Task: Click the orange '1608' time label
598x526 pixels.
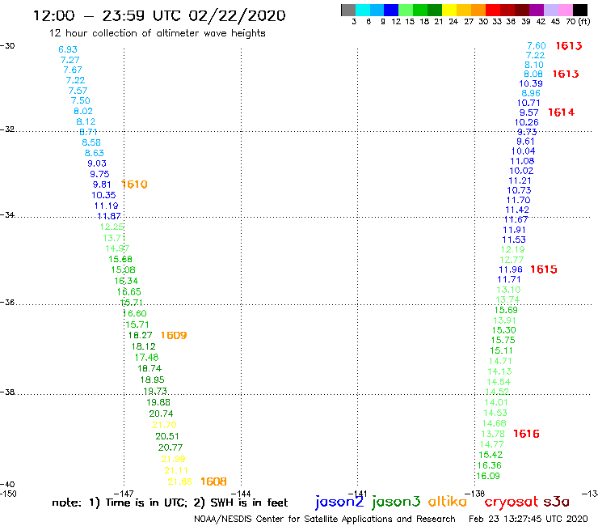Action: pyautogui.click(x=213, y=481)
